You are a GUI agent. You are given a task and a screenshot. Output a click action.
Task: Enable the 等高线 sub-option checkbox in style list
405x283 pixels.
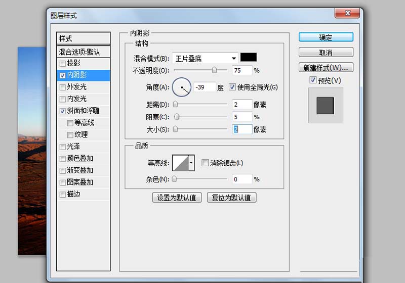(70, 123)
